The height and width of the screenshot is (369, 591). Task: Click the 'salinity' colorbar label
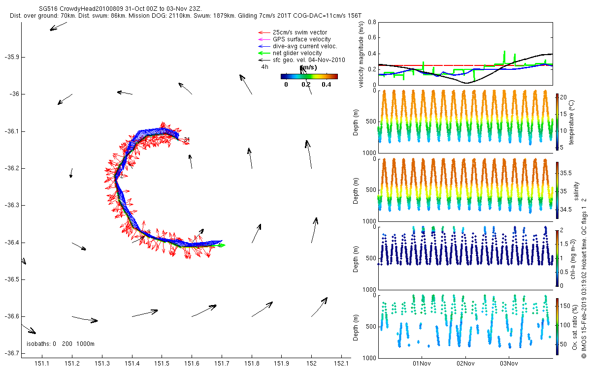576,190
